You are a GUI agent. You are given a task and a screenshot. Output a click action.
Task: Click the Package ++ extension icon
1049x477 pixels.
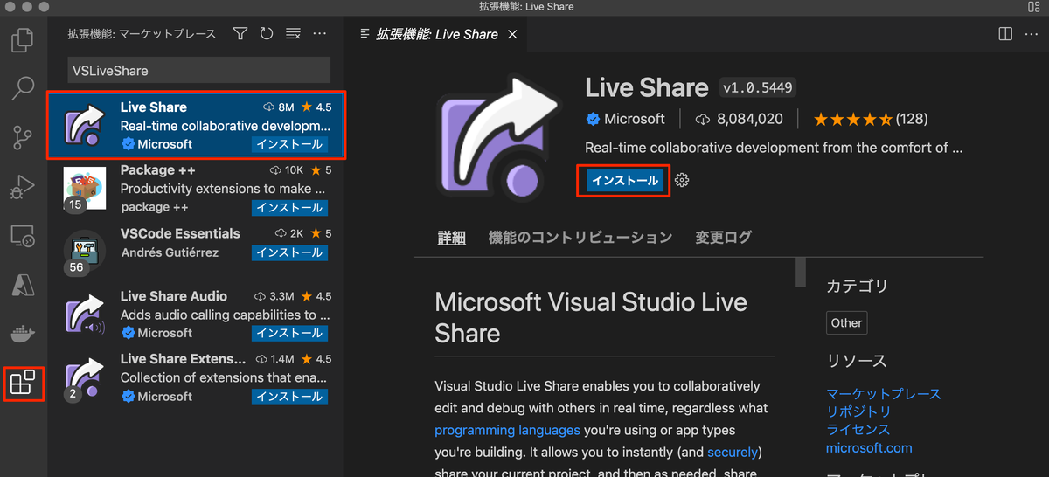click(85, 189)
